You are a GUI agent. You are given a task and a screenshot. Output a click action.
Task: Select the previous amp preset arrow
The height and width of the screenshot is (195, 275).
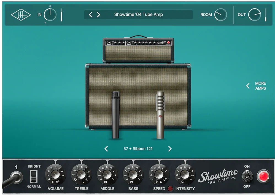coord(90,15)
